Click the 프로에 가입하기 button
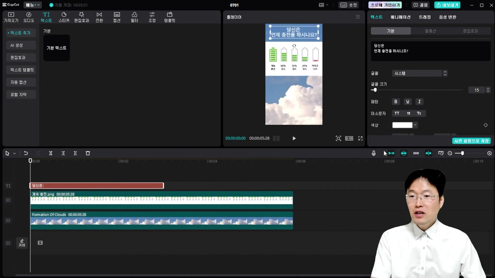 tap(385, 5)
